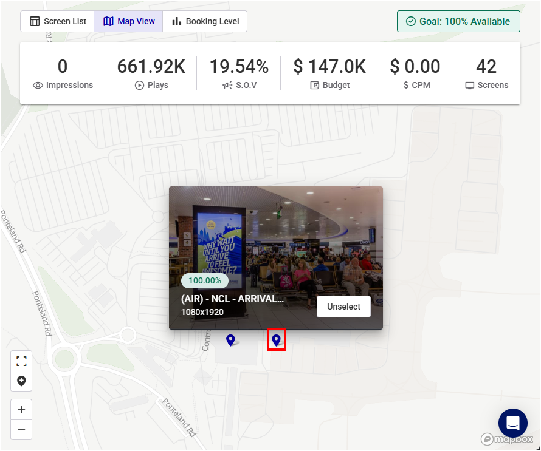Select the right blue map pin
Viewport: 541px width, 451px height.
click(277, 340)
